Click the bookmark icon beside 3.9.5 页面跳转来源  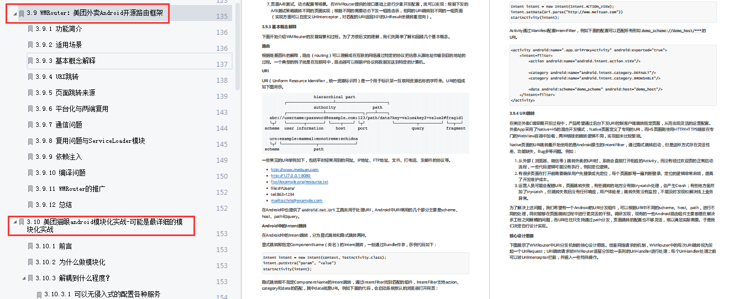[x=31, y=93]
